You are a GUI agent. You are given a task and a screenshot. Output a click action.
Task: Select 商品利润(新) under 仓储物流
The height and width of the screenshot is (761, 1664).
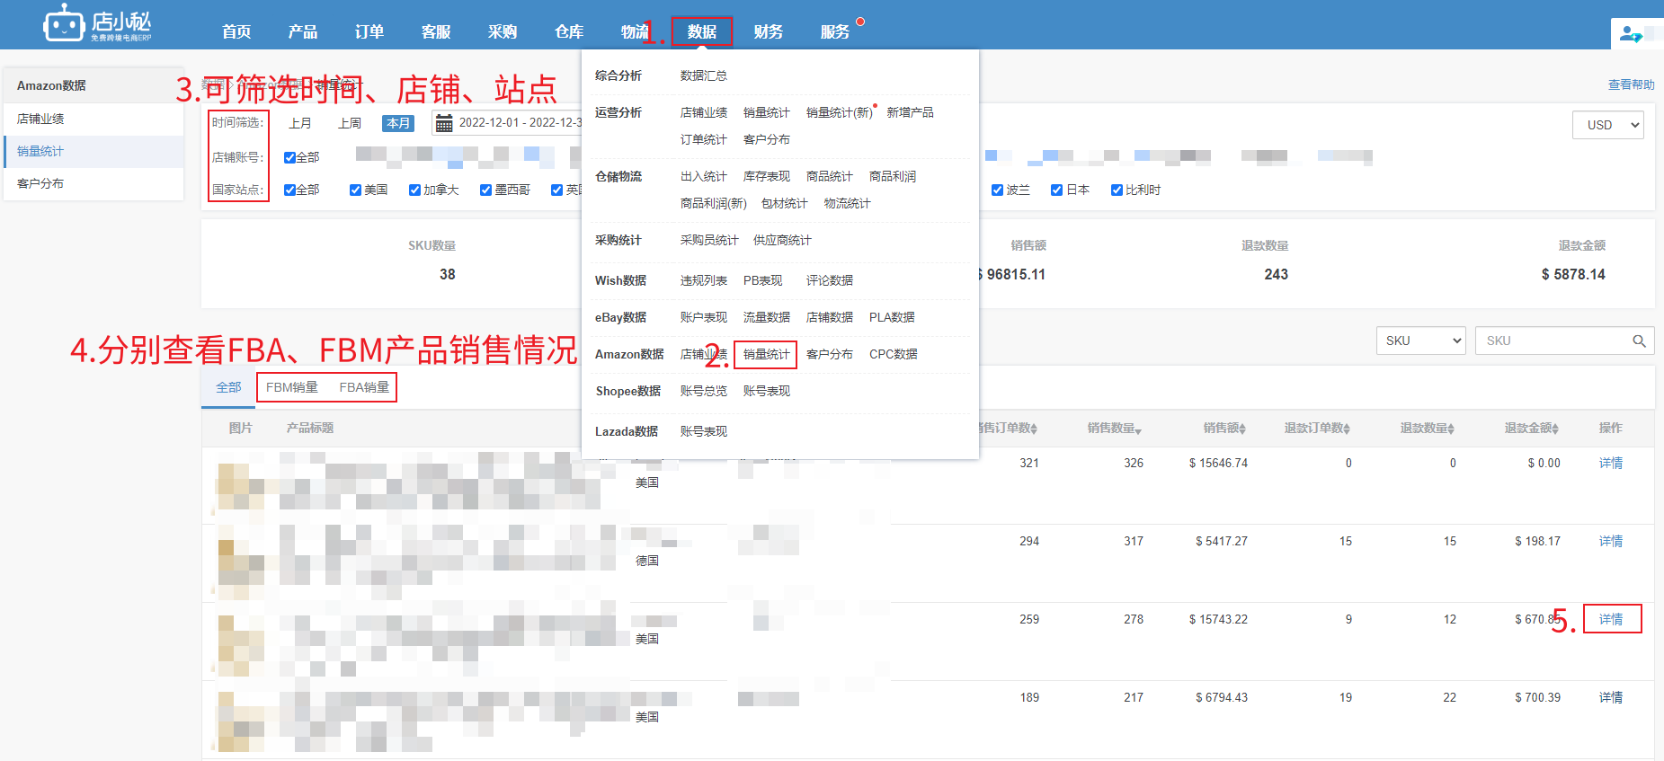point(714,203)
